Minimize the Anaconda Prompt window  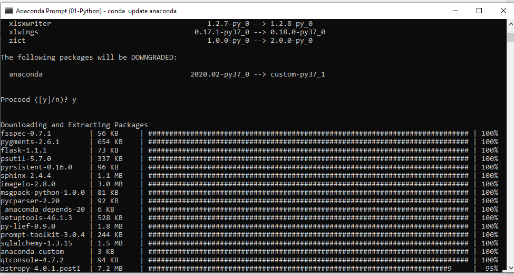coord(455,11)
